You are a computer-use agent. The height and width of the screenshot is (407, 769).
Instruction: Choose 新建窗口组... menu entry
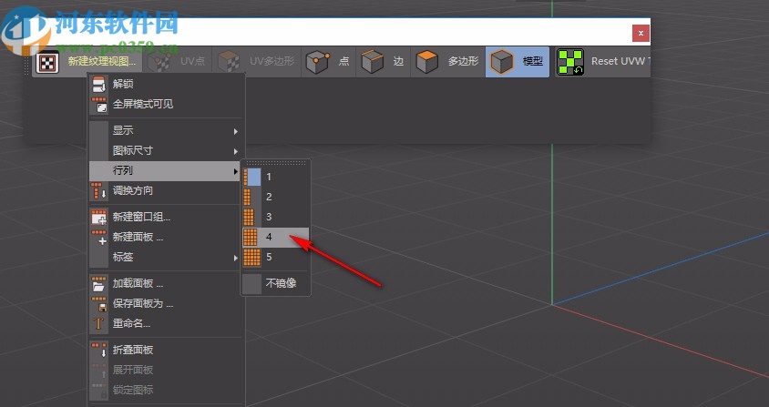pyautogui.click(x=166, y=217)
